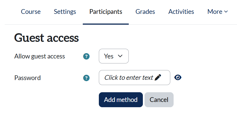Click the Add method button

[121, 100]
